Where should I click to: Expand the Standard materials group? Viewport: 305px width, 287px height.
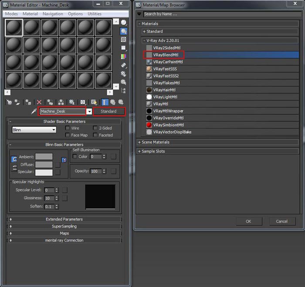tap(144, 31)
